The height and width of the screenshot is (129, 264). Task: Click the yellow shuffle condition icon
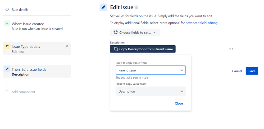click(x=7, y=46)
